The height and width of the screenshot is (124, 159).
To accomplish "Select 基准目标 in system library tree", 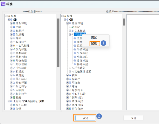I will coord(77,105).
